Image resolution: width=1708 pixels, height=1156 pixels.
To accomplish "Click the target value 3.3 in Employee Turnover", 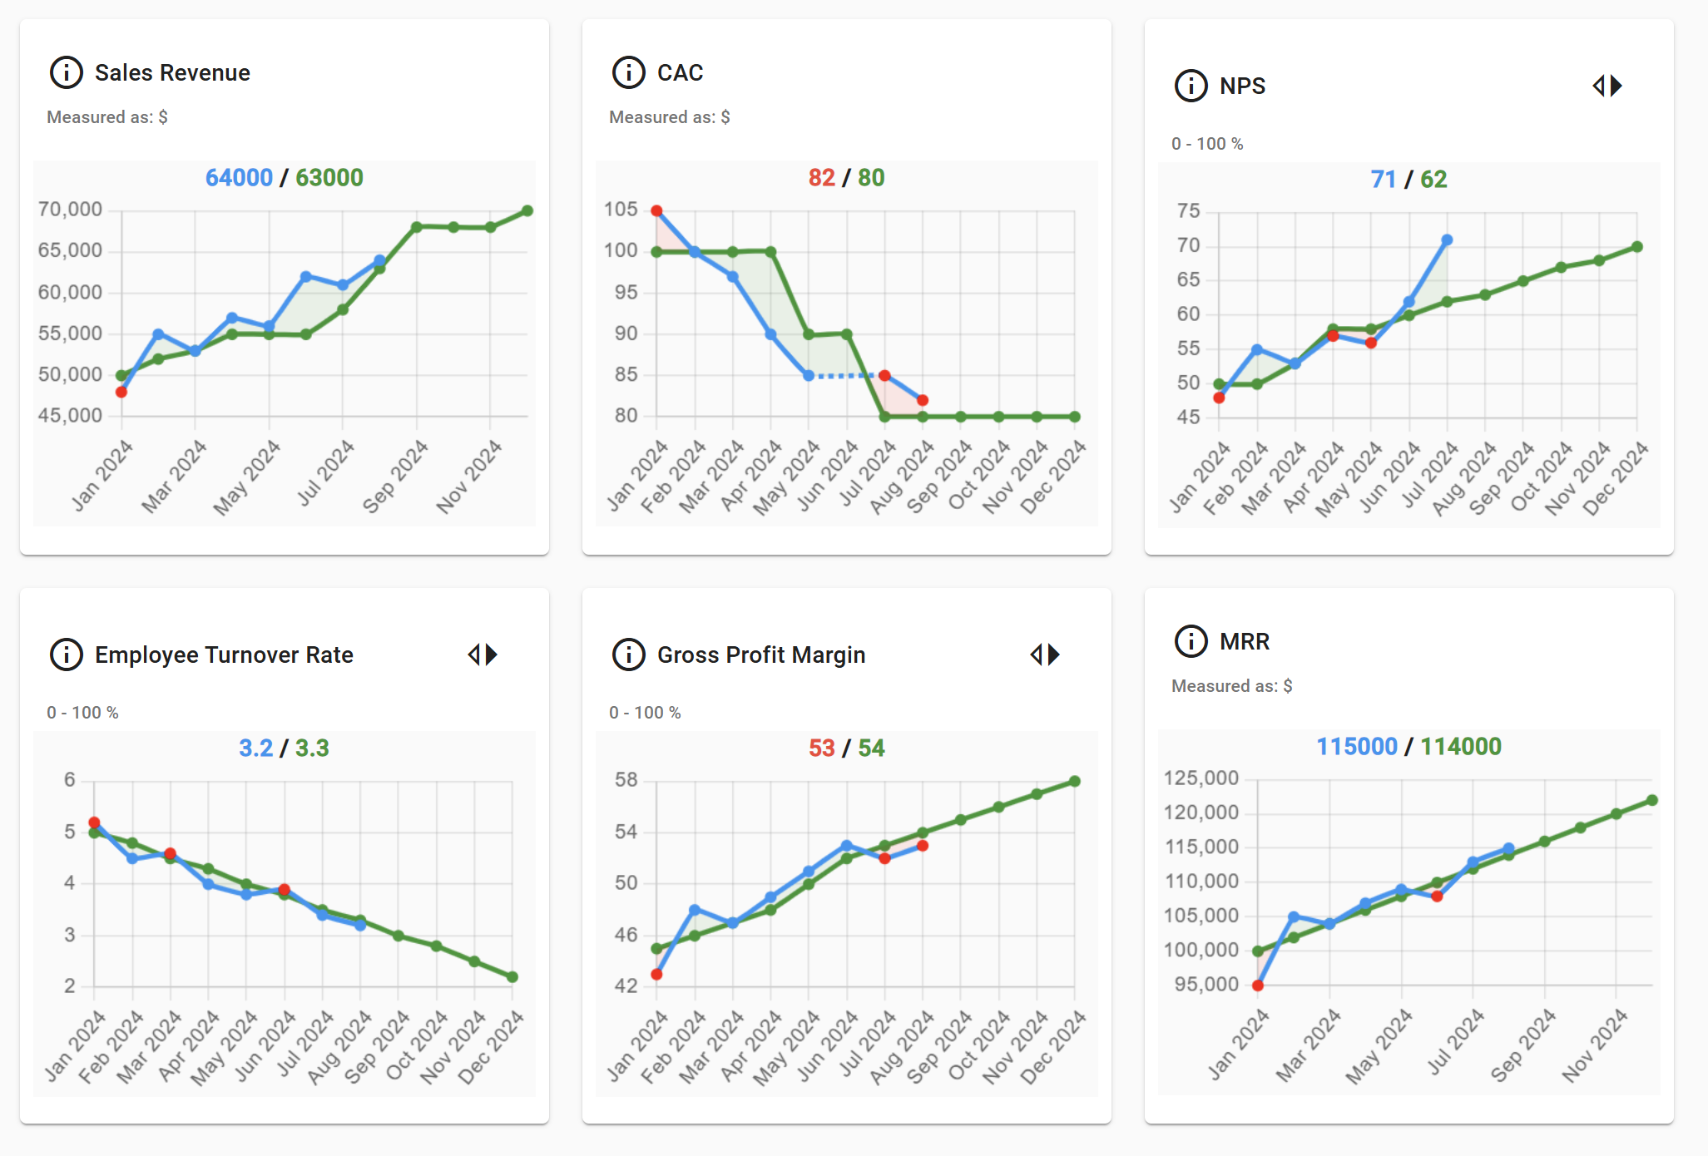I will [312, 748].
